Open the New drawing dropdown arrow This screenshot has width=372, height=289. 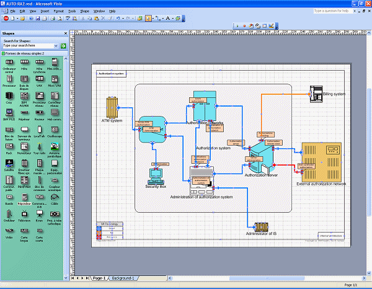[17, 19]
